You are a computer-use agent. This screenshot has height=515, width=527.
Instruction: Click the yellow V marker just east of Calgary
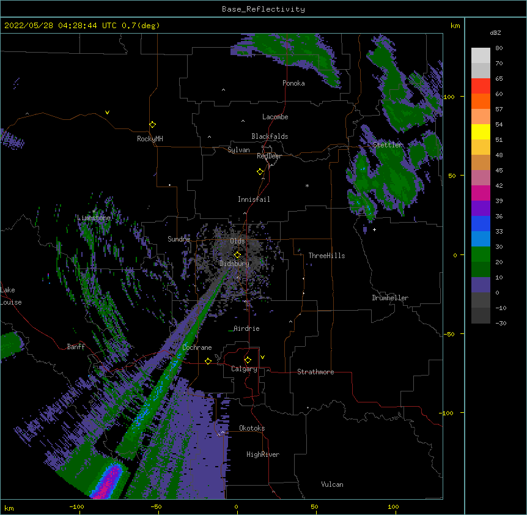click(x=262, y=357)
